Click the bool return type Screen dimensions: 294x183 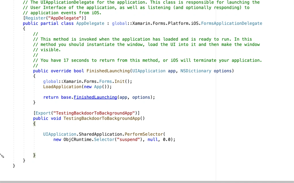(x=79, y=71)
